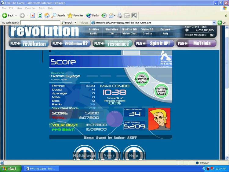Open the Statistics link
Image resolution: width=229 pixels, height=172 pixels.
(x=111, y=29)
